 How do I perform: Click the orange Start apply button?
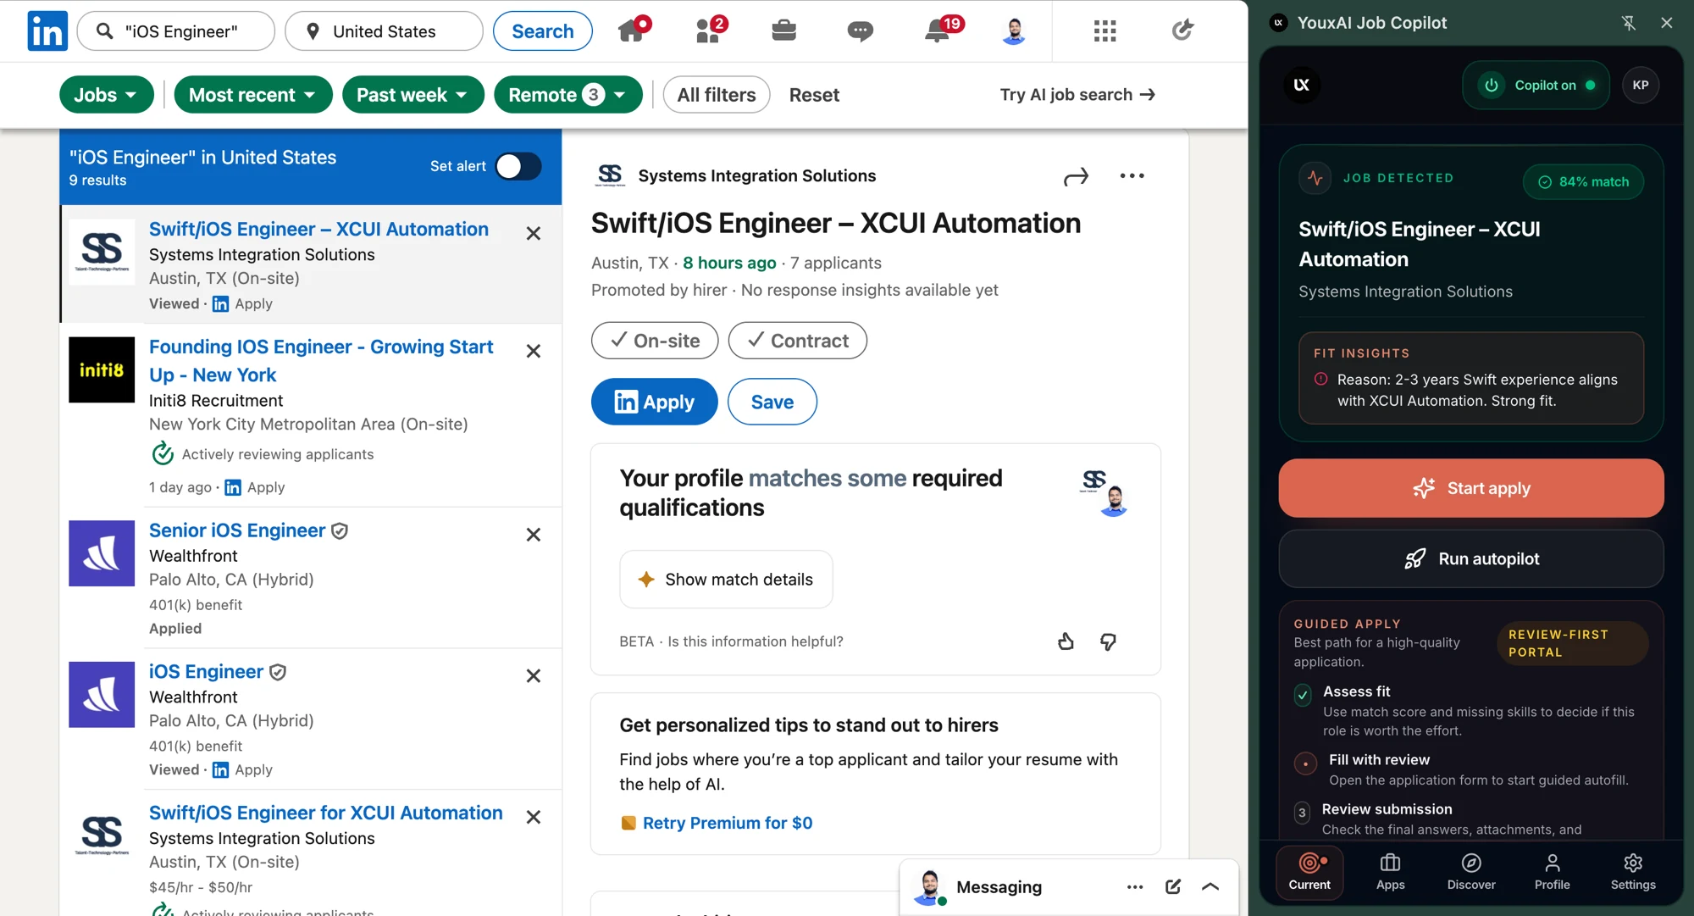1471,488
